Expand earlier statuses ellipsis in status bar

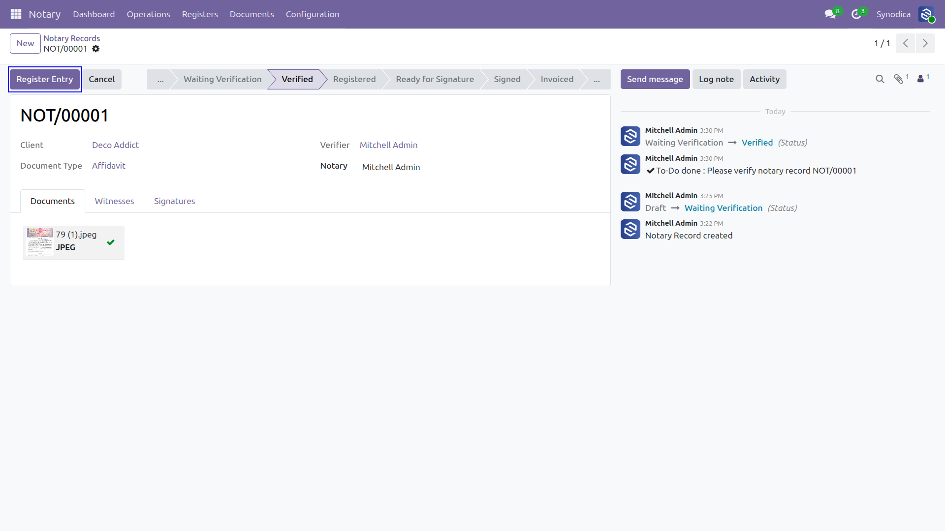160,79
